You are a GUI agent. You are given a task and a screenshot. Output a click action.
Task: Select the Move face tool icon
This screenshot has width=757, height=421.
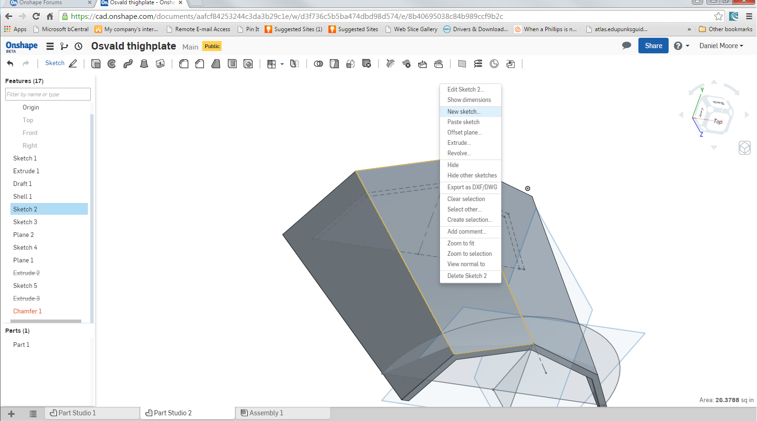pyautogui.click(x=422, y=64)
